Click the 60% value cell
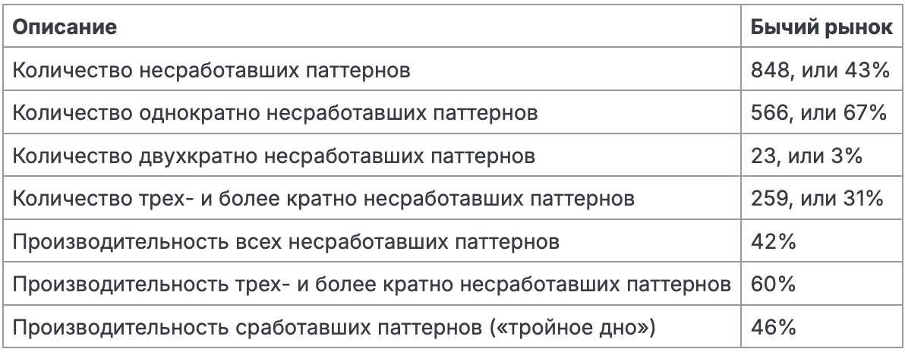The image size is (905, 352). click(821, 283)
